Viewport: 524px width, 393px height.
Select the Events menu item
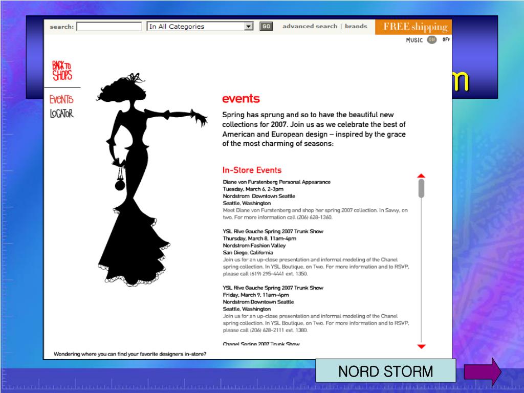[61, 99]
